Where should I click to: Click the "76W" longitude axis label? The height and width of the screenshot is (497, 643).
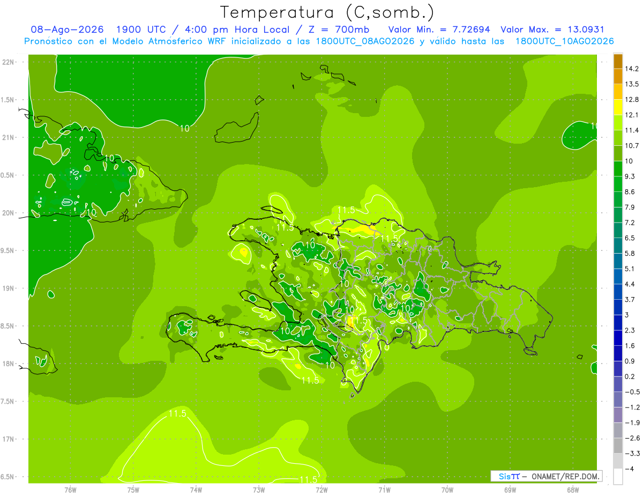coord(70,489)
